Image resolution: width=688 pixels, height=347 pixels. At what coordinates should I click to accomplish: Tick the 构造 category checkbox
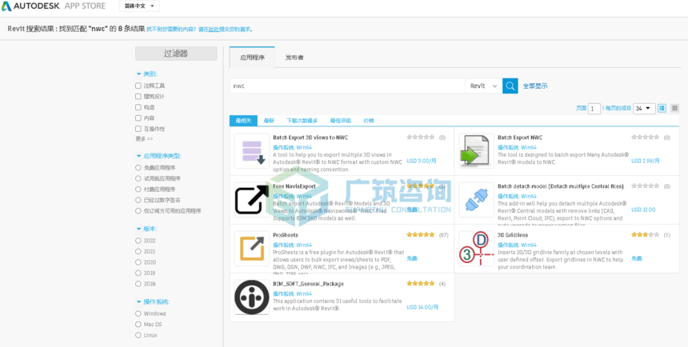point(138,107)
